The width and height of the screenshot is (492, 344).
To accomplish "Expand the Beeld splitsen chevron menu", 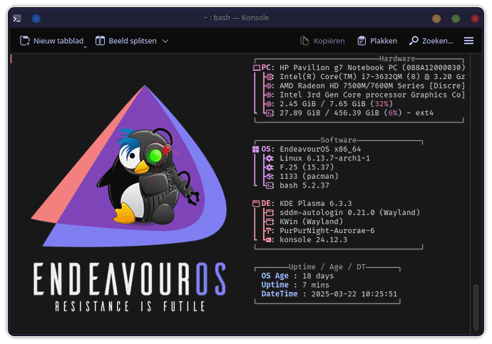I will (x=165, y=41).
